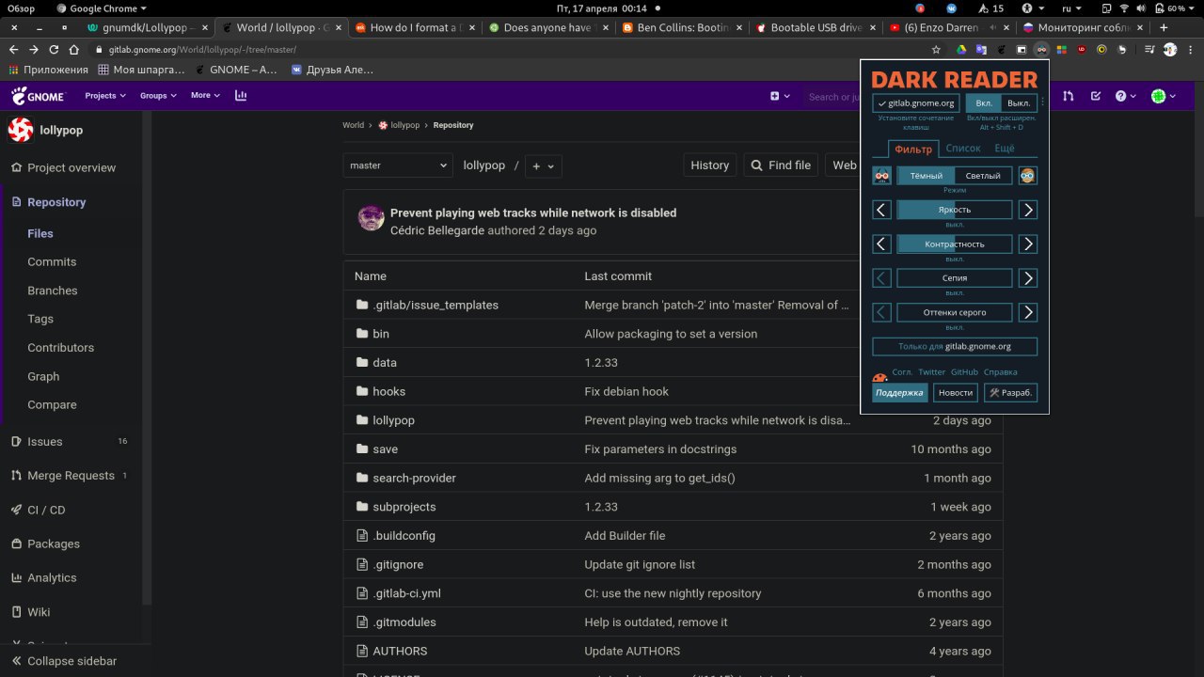The height and width of the screenshot is (677, 1204).
Task: Open the Help question mark dropdown
Action: [1125, 96]
